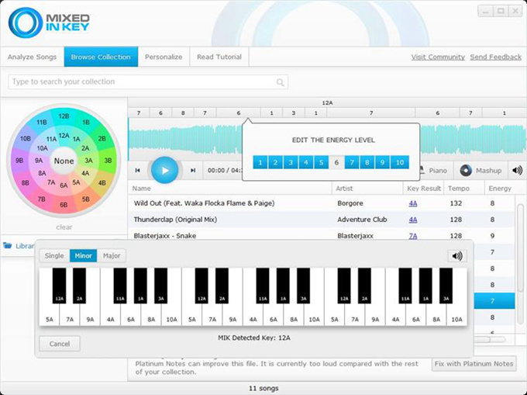This screenshot has height=395, width=527.
Task: Click the 7A key link for Blasterjaxx
Action: (x=413, y=236)
